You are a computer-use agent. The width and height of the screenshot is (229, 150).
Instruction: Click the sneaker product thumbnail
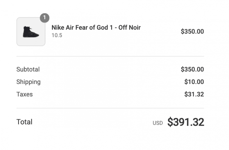[31, 32]
